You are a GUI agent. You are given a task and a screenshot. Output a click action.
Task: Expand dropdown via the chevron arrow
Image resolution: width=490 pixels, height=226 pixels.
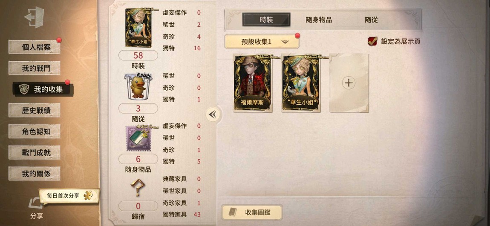[285, 42]
